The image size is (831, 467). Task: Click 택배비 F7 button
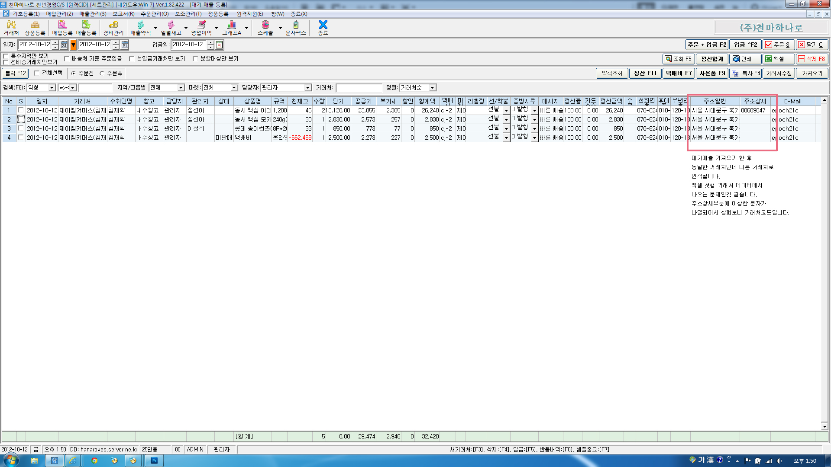point(679,74)
